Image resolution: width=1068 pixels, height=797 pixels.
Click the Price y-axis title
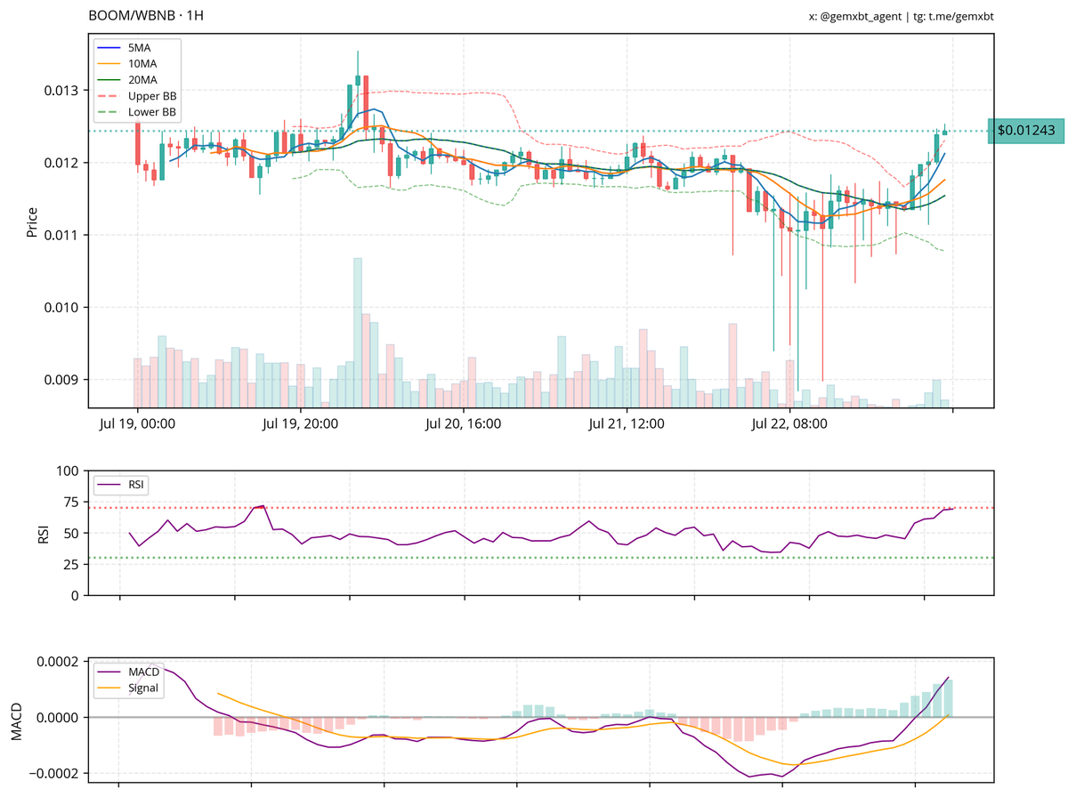[x=32, y=222]
